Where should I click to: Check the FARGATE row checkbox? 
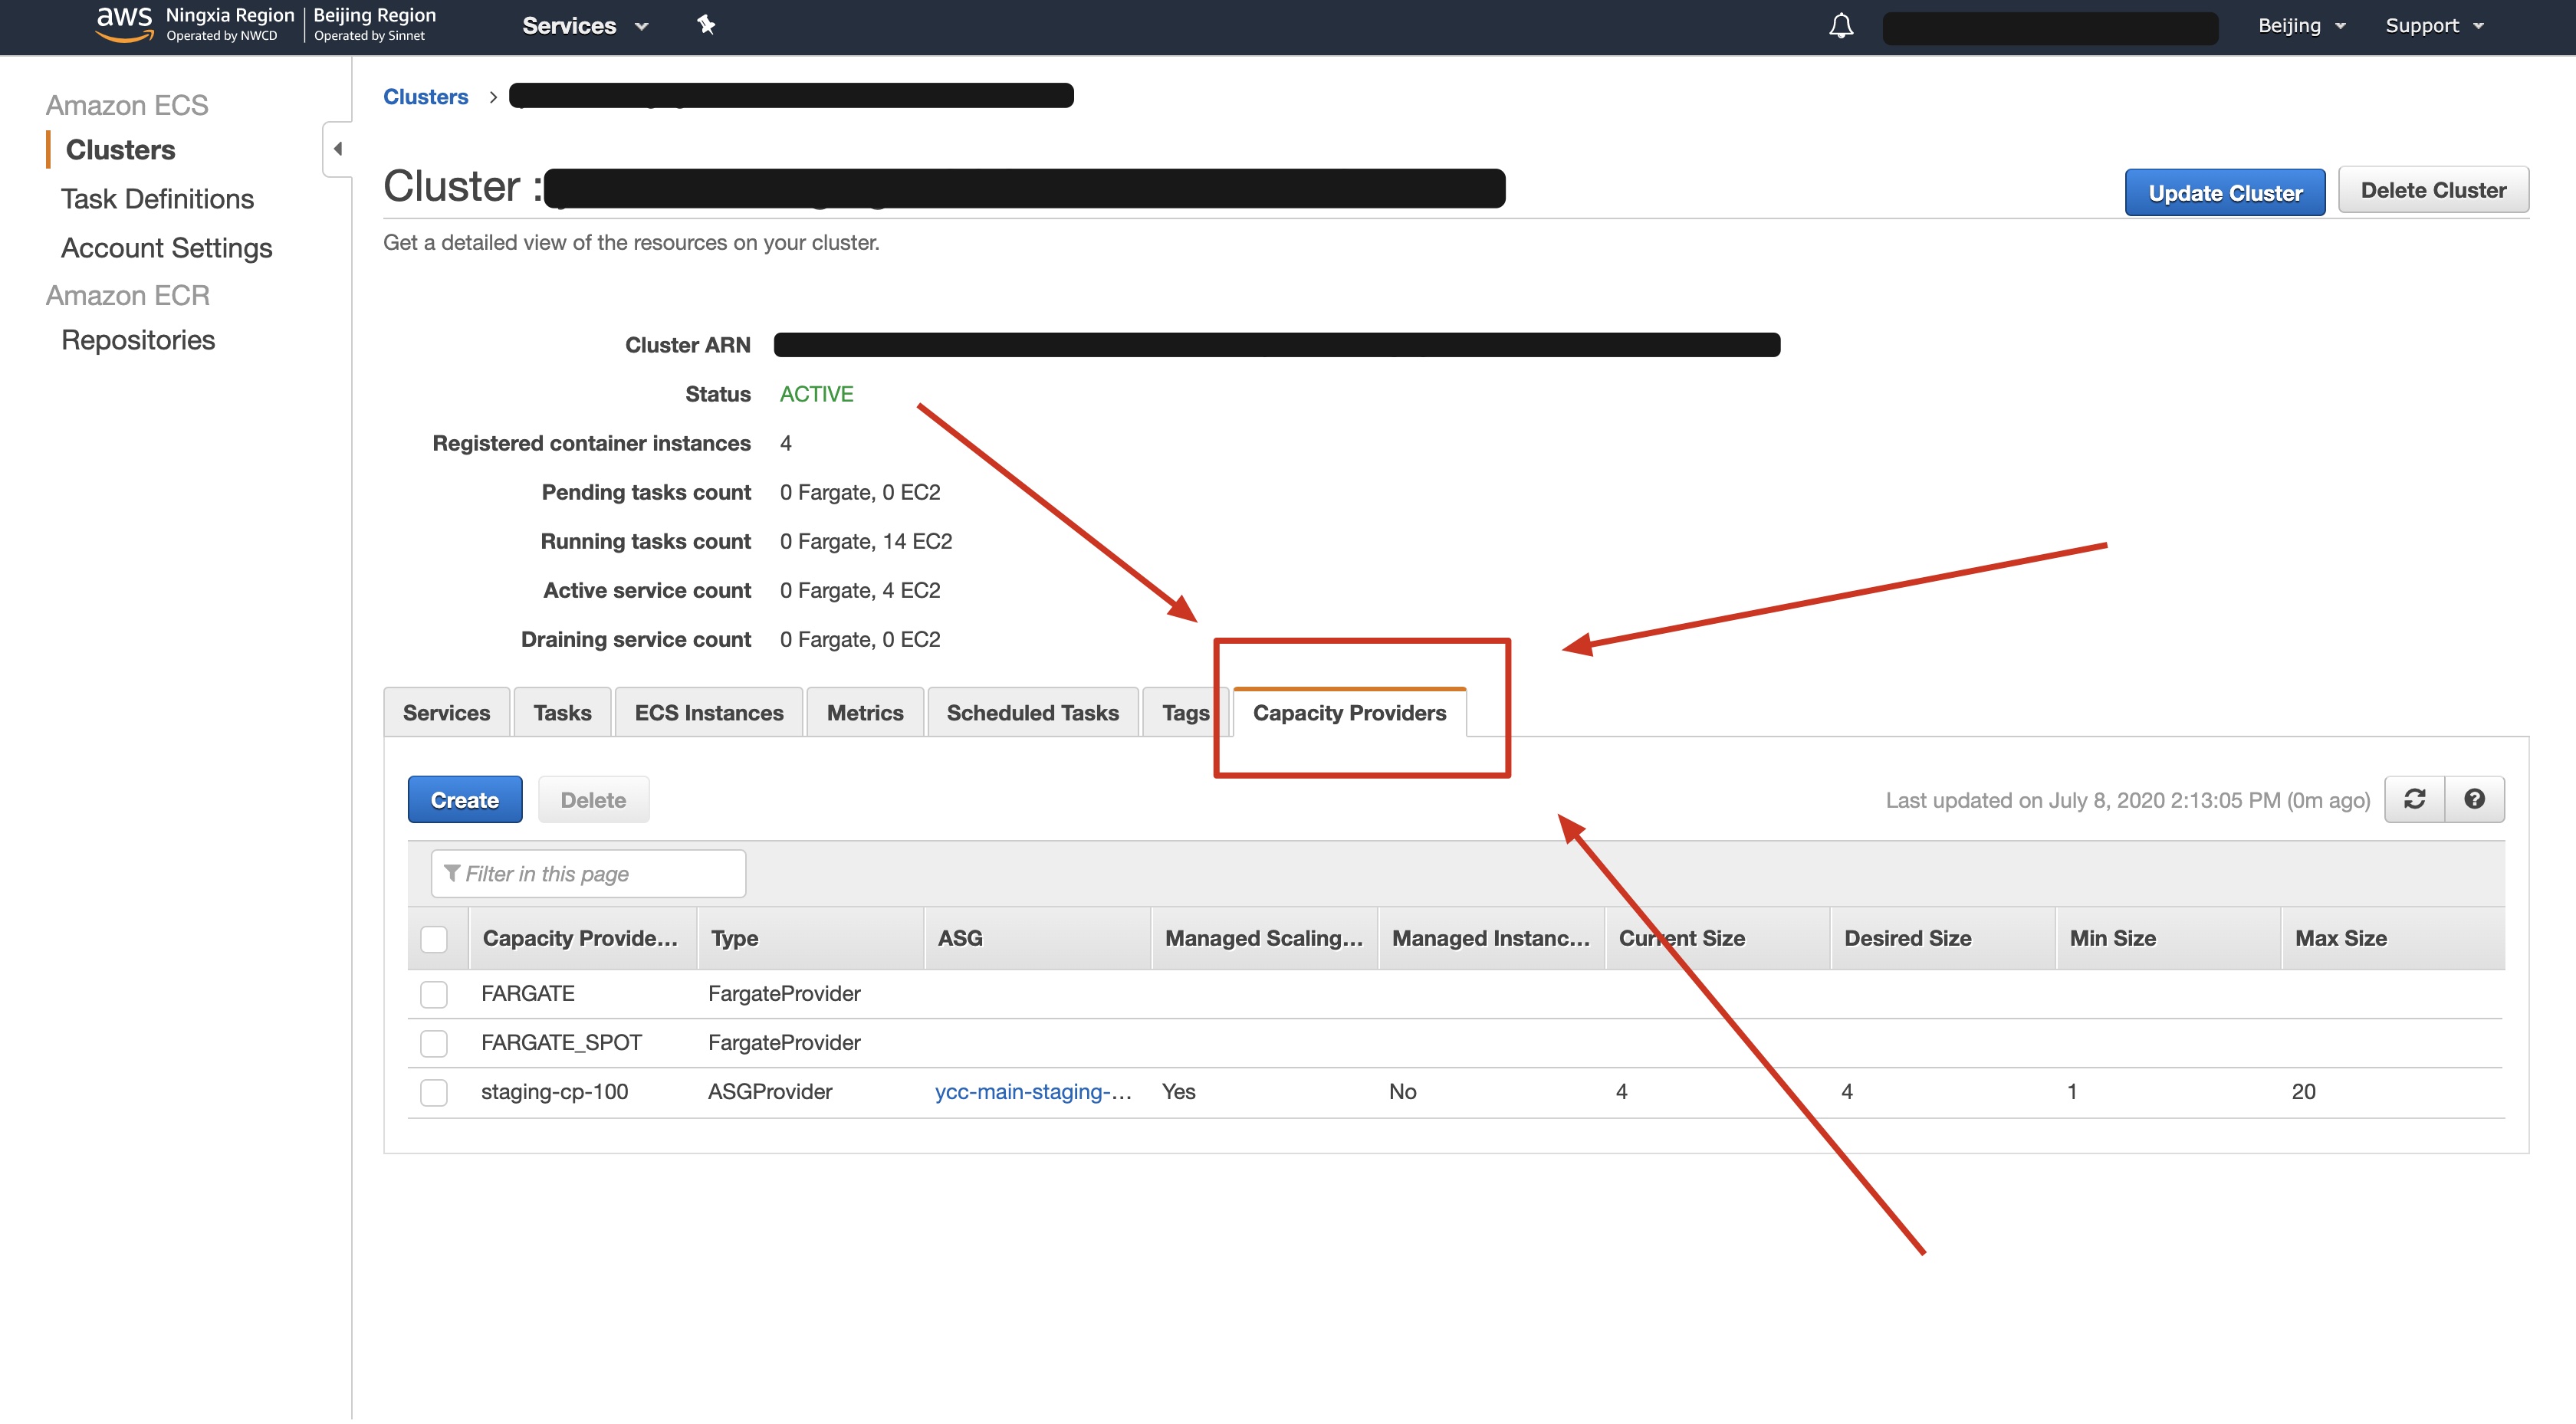[434, 994]
